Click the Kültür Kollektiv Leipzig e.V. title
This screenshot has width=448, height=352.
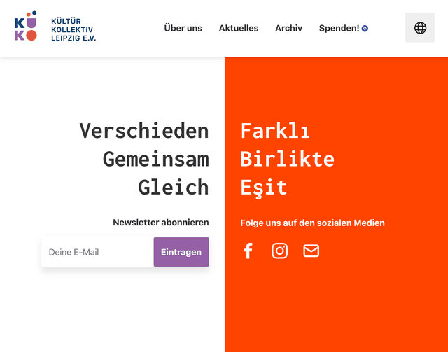tap(73, 29)
